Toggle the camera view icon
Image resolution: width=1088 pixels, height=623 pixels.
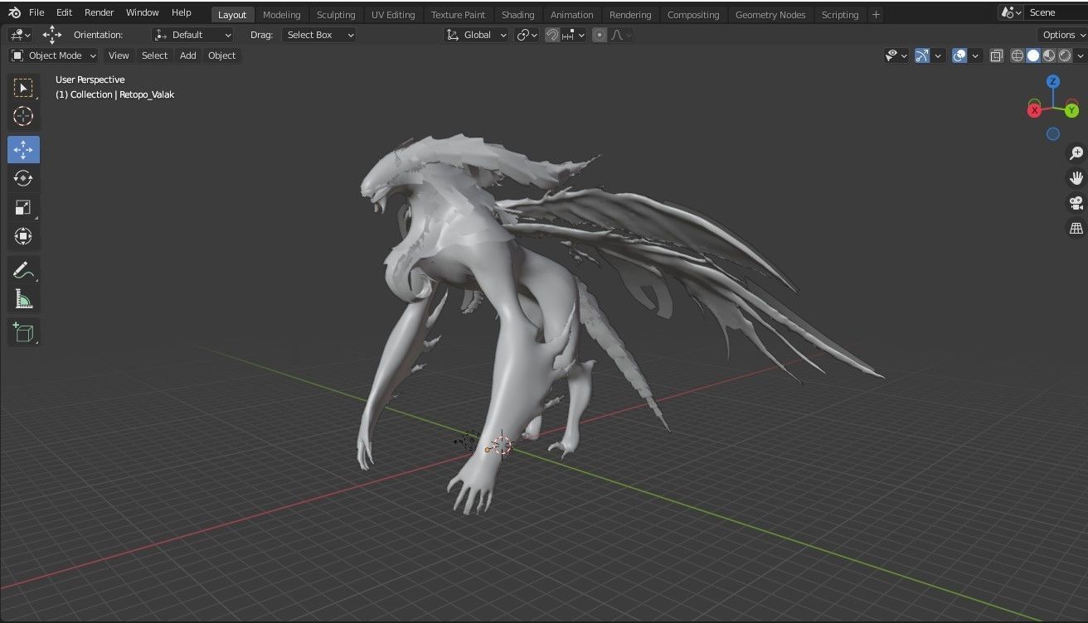click(1076, 203)
